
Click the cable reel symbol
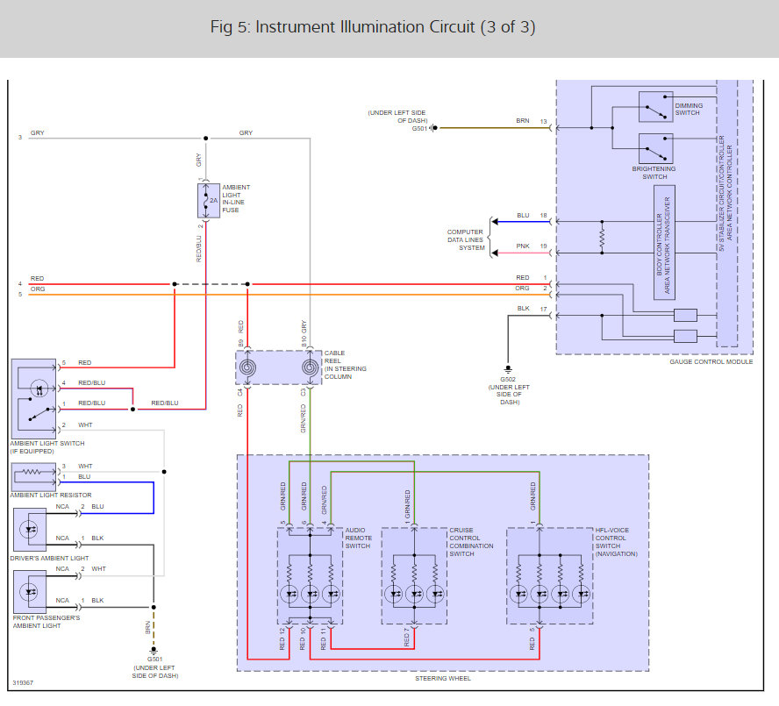279,367
